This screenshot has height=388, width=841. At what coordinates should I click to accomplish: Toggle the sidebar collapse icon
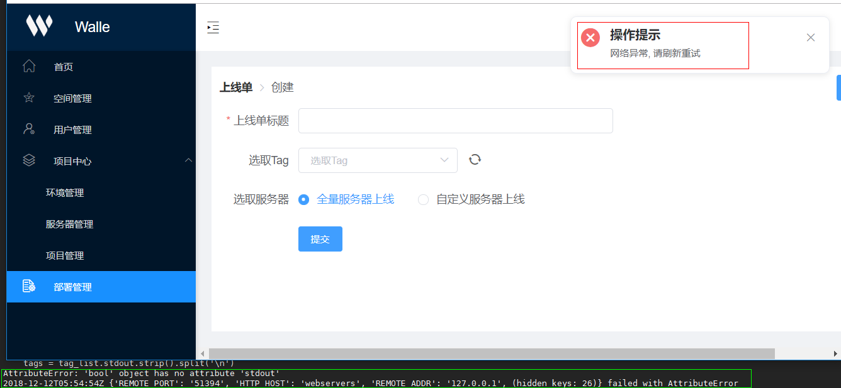213,27
